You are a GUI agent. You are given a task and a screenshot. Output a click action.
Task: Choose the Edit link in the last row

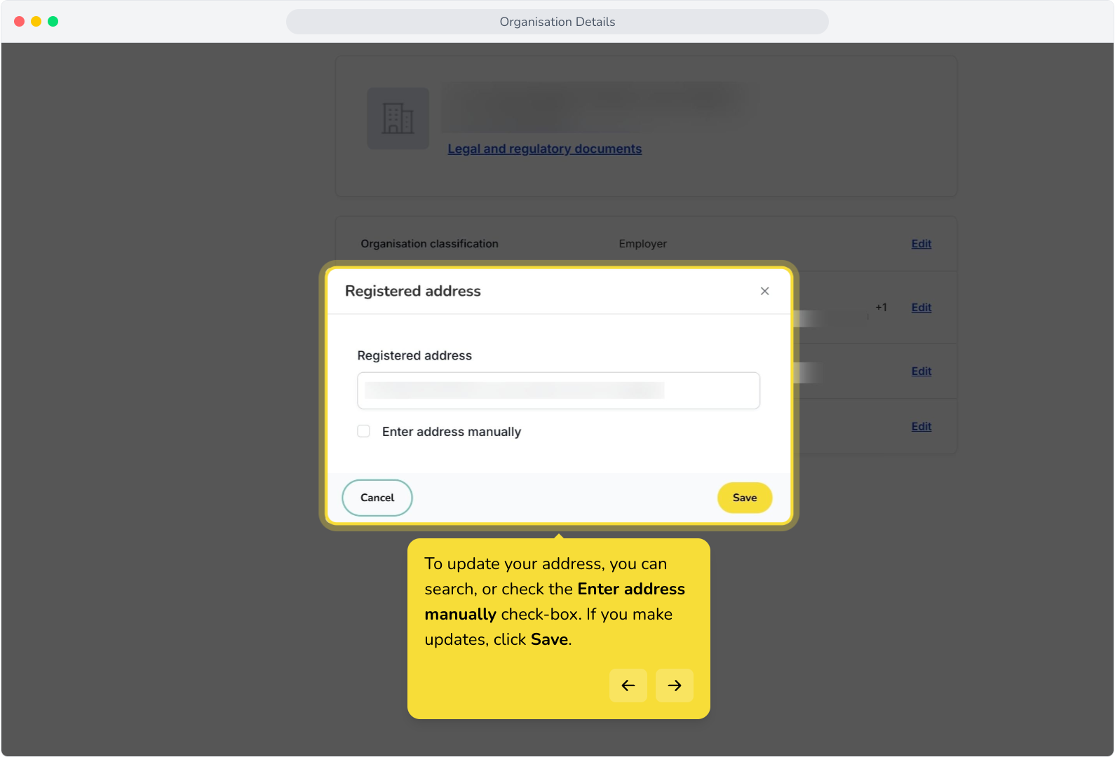[x=921, y=427]
